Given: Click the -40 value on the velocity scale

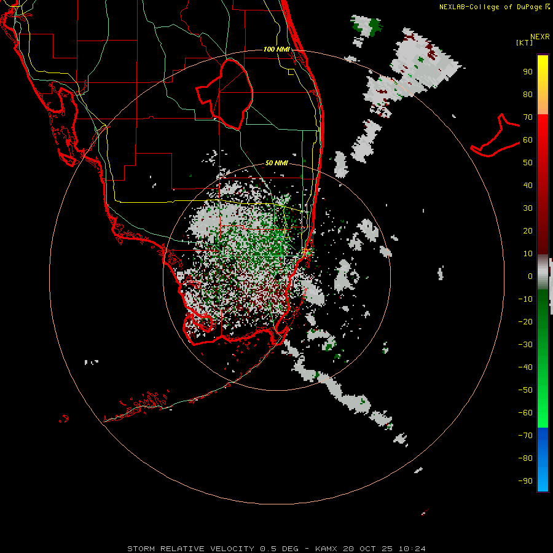Looking at the screenshot, I should click(525, 367).
